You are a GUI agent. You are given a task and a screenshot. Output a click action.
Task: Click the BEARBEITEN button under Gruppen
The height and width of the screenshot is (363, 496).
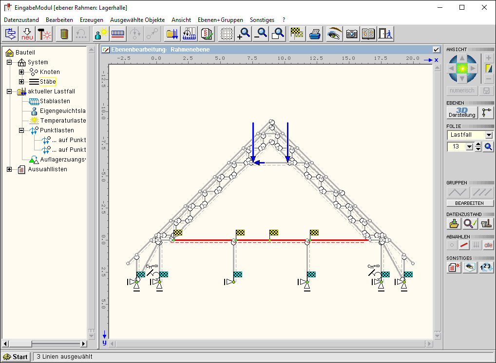click(x=470, y=203)
